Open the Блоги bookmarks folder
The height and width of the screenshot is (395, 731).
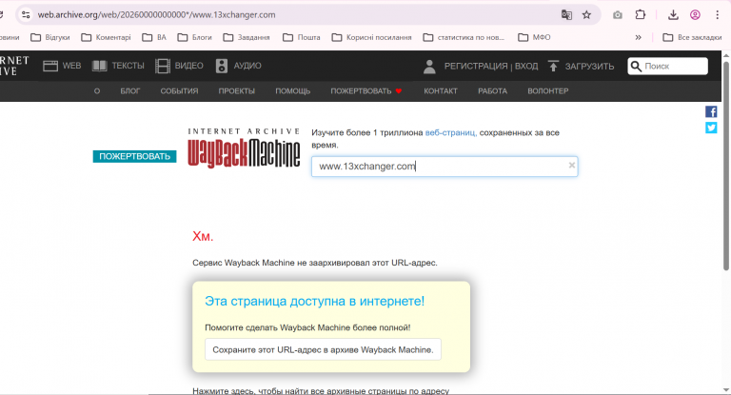tap(194, 37)
